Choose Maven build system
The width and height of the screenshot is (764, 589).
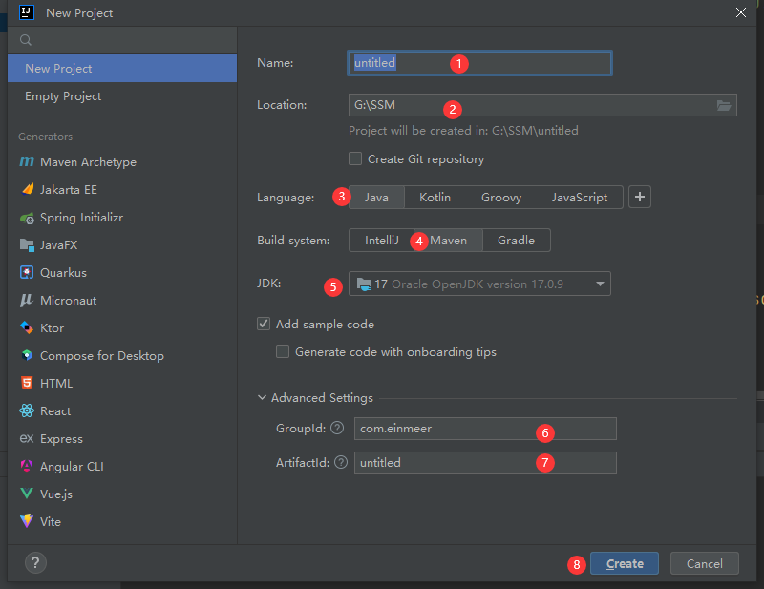[448, 241]
